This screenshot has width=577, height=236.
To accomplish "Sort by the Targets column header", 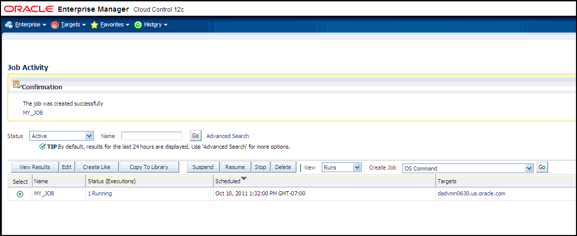I will point(447,182).
